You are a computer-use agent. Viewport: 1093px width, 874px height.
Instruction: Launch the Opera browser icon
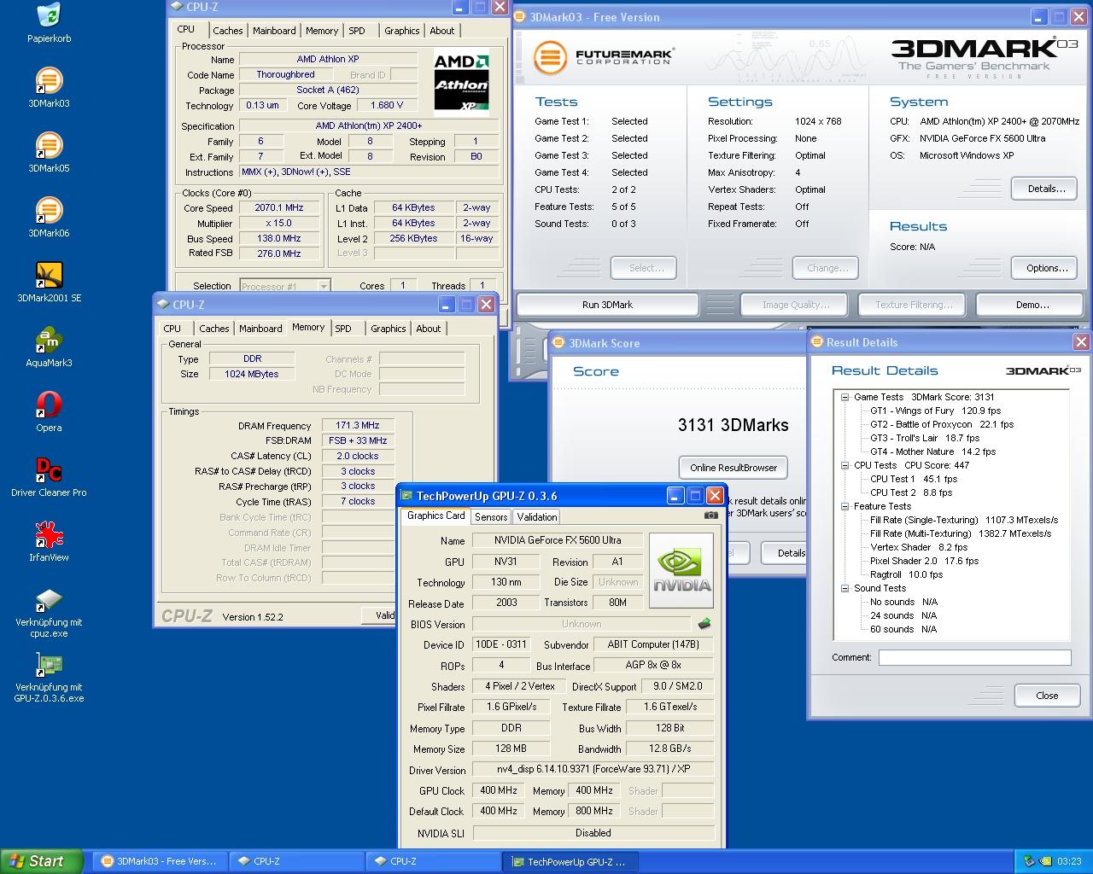coord(49,405)
